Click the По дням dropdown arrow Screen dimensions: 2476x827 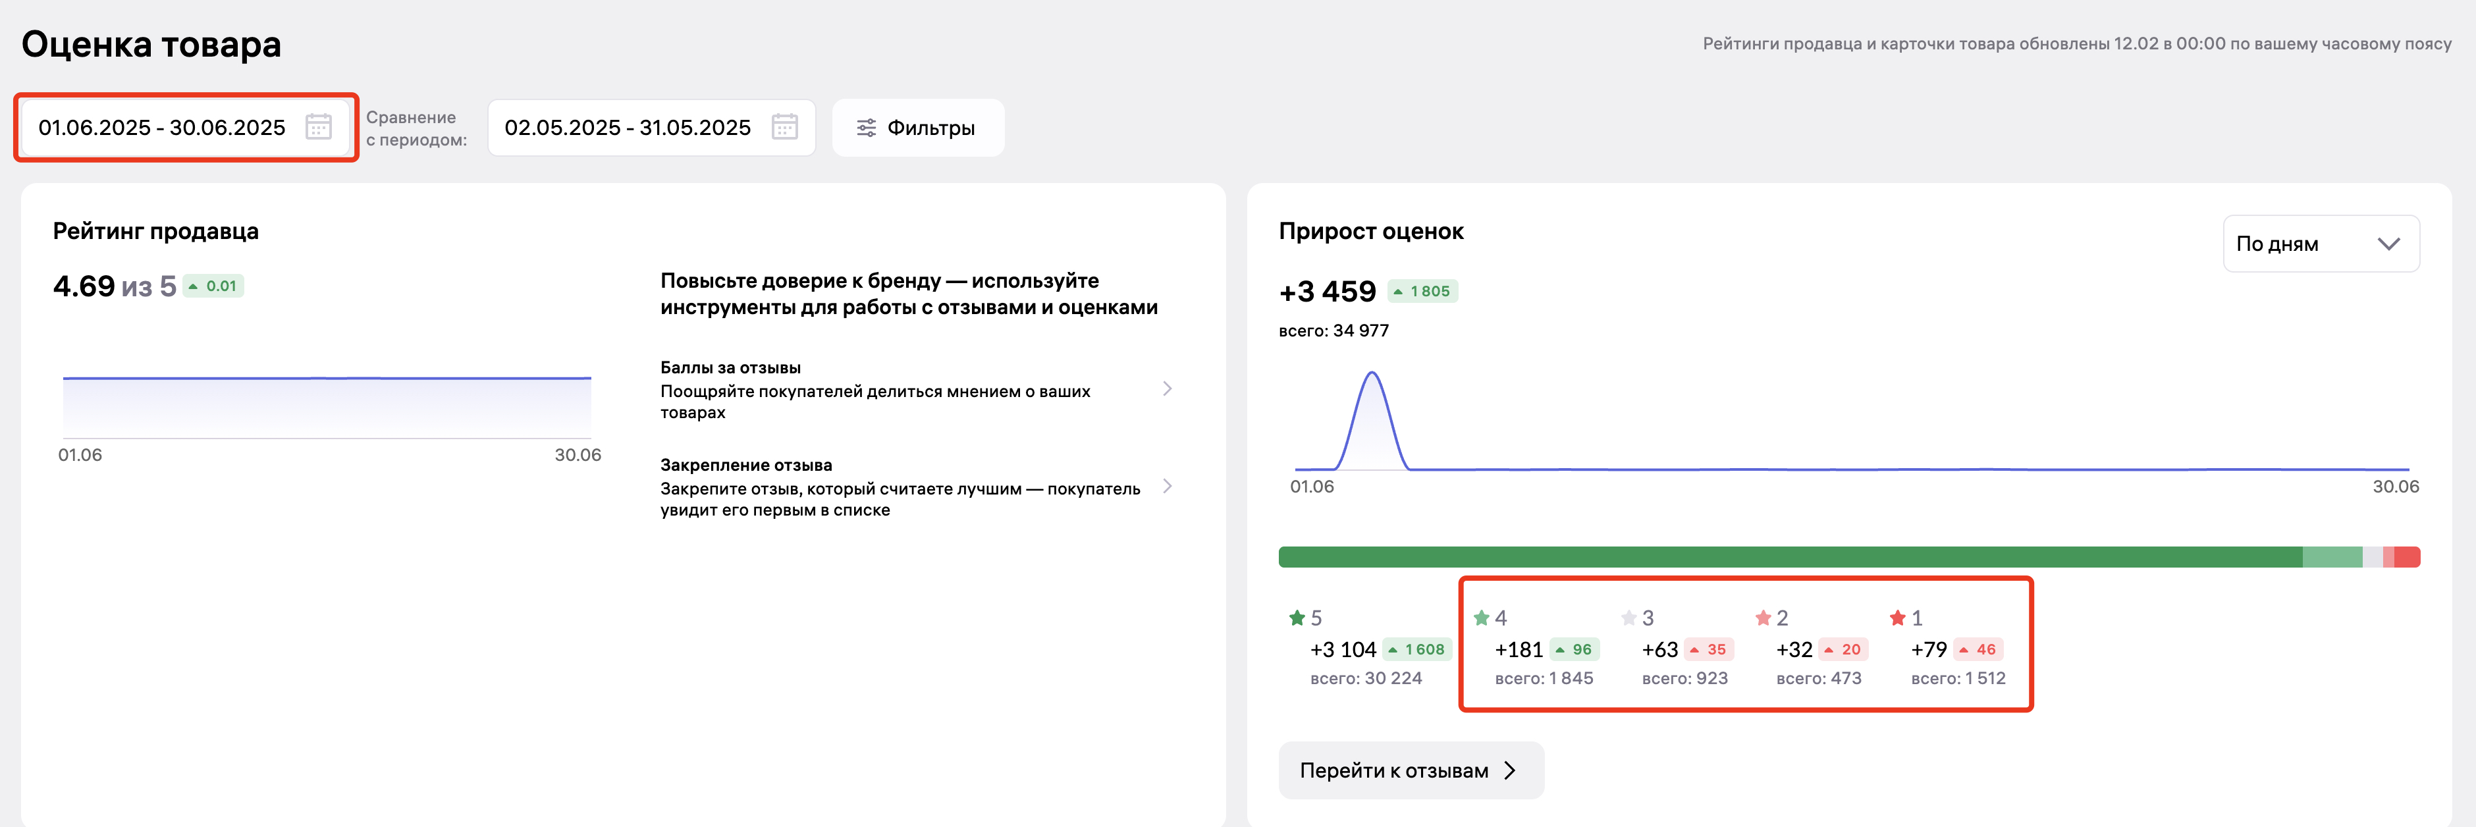pyautogui.click(x=2388, y=243)
